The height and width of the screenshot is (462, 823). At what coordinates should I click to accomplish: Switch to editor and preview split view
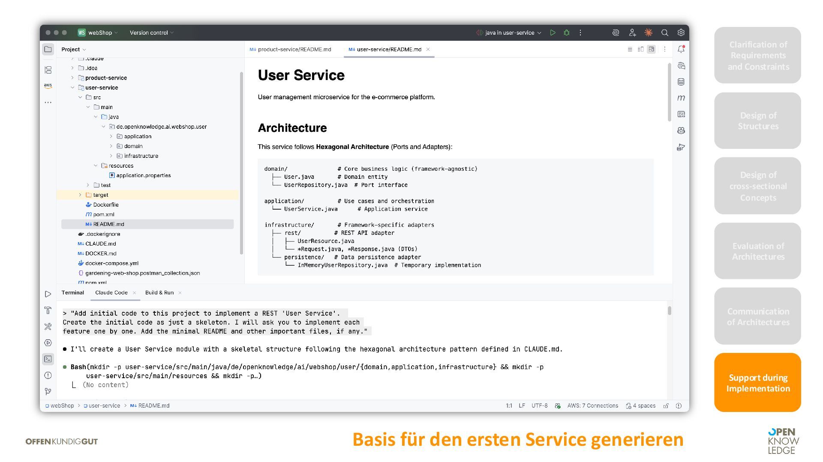(x=640, y=49)
